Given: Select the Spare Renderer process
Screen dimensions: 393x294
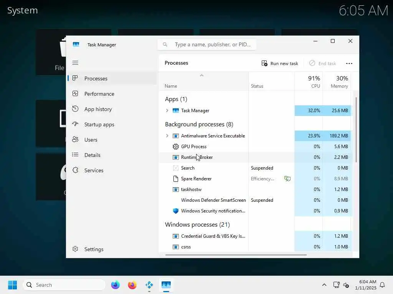Looking at the screenshot, I should pyautogui.click(x=255, y=179).
